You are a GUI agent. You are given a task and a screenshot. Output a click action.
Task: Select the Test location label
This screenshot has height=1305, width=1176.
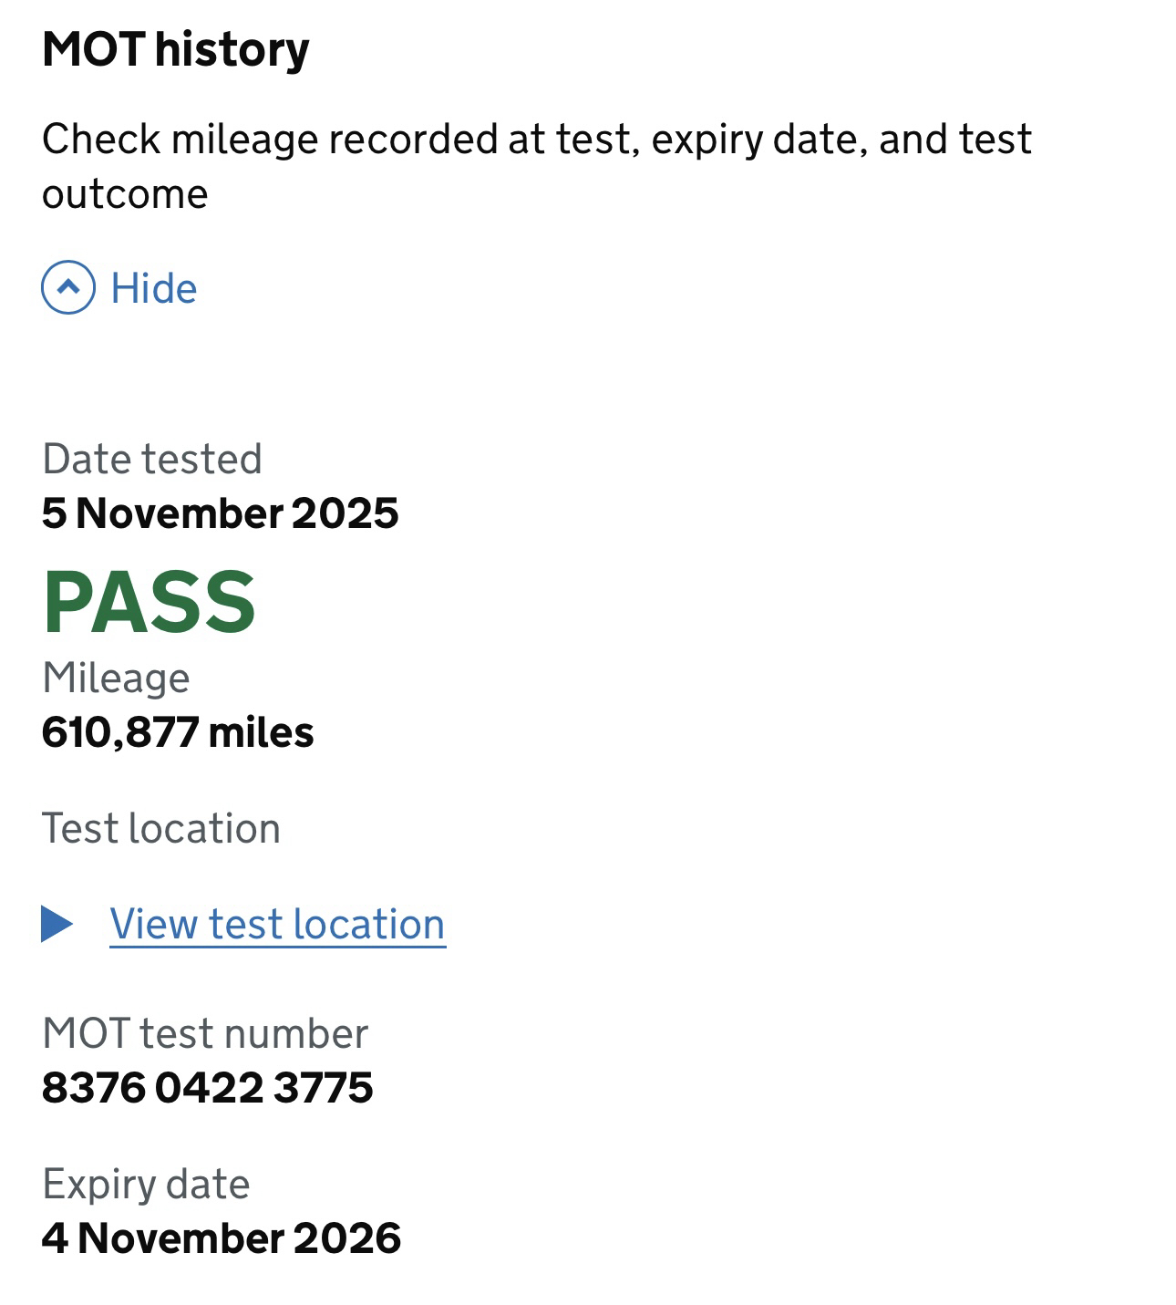(x=161, y=828)
